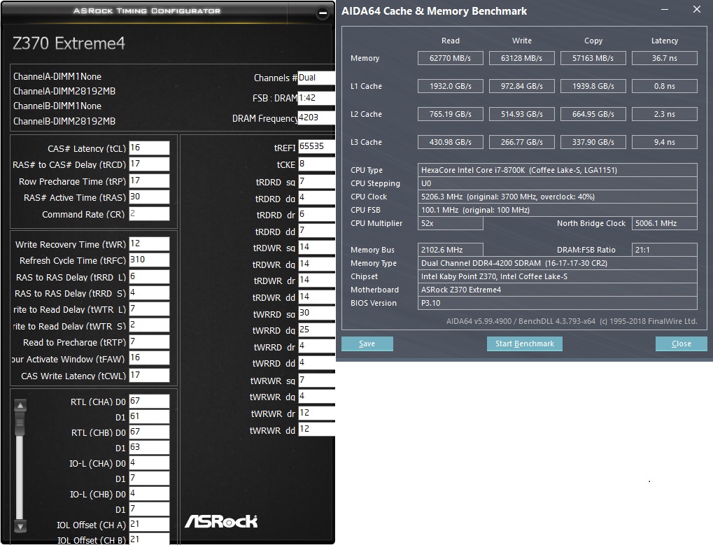This screenshot has width=713, height=545.
Task: Click the L3 Cache Latency value 9.4 ns
Action: (x=664, y=142)
